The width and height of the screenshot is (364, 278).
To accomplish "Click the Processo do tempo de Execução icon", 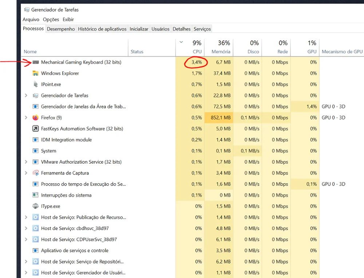I will pos(36,184).
